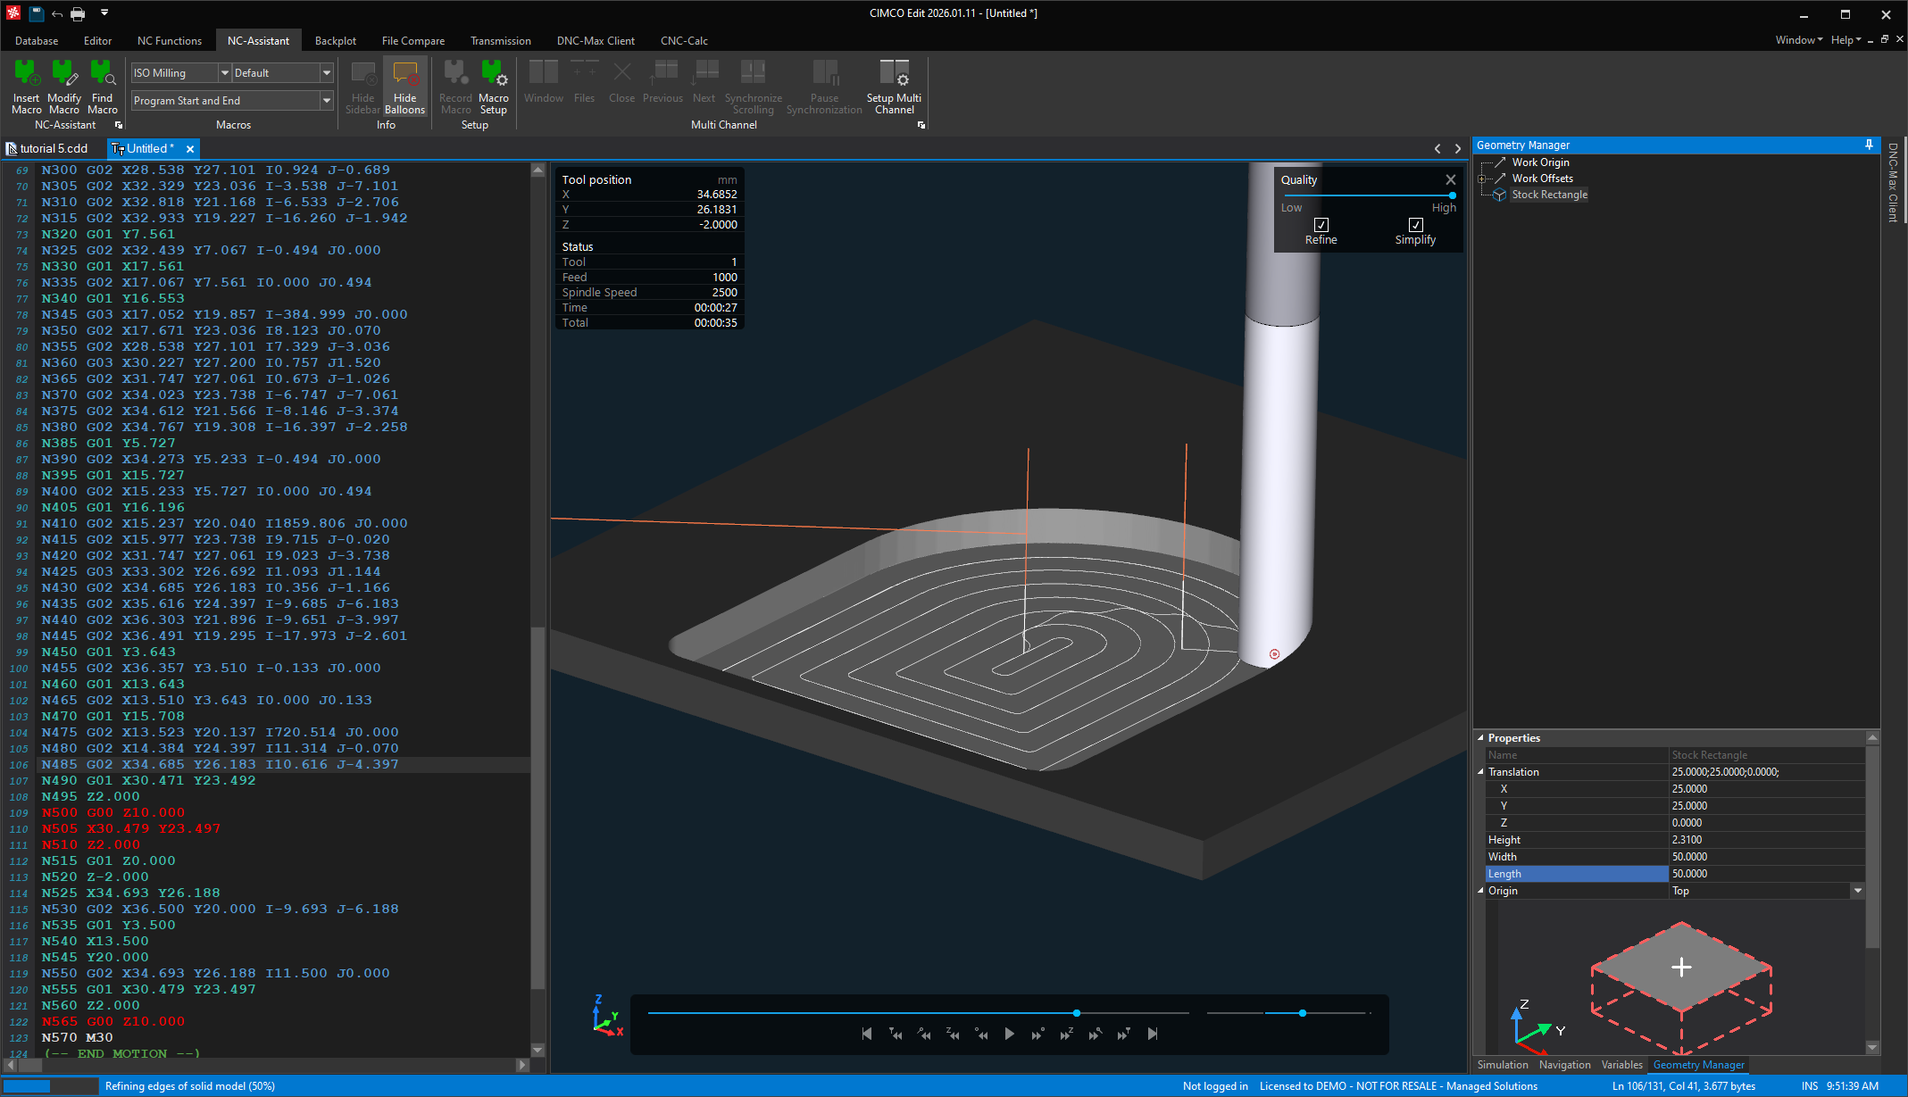Image resolution: width=1908 pixels, height=1097 pixels.
Task: Edit the Width value field
Action: point(1766,857)
